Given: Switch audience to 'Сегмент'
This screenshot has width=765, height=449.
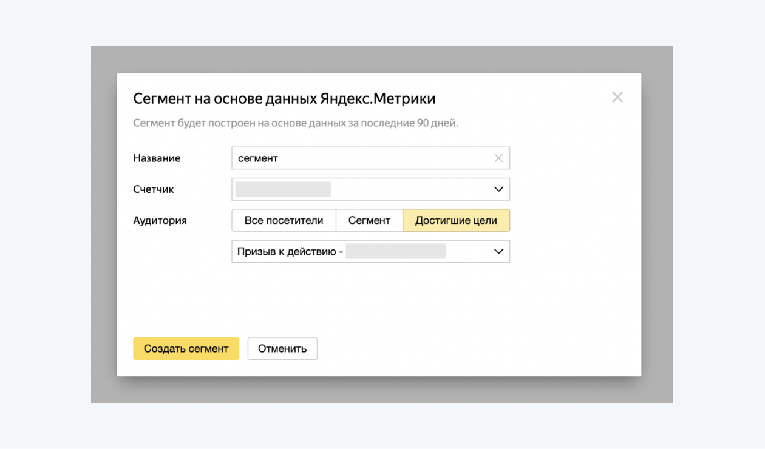Looking at the screenshot, I should [x=369, y=221].
